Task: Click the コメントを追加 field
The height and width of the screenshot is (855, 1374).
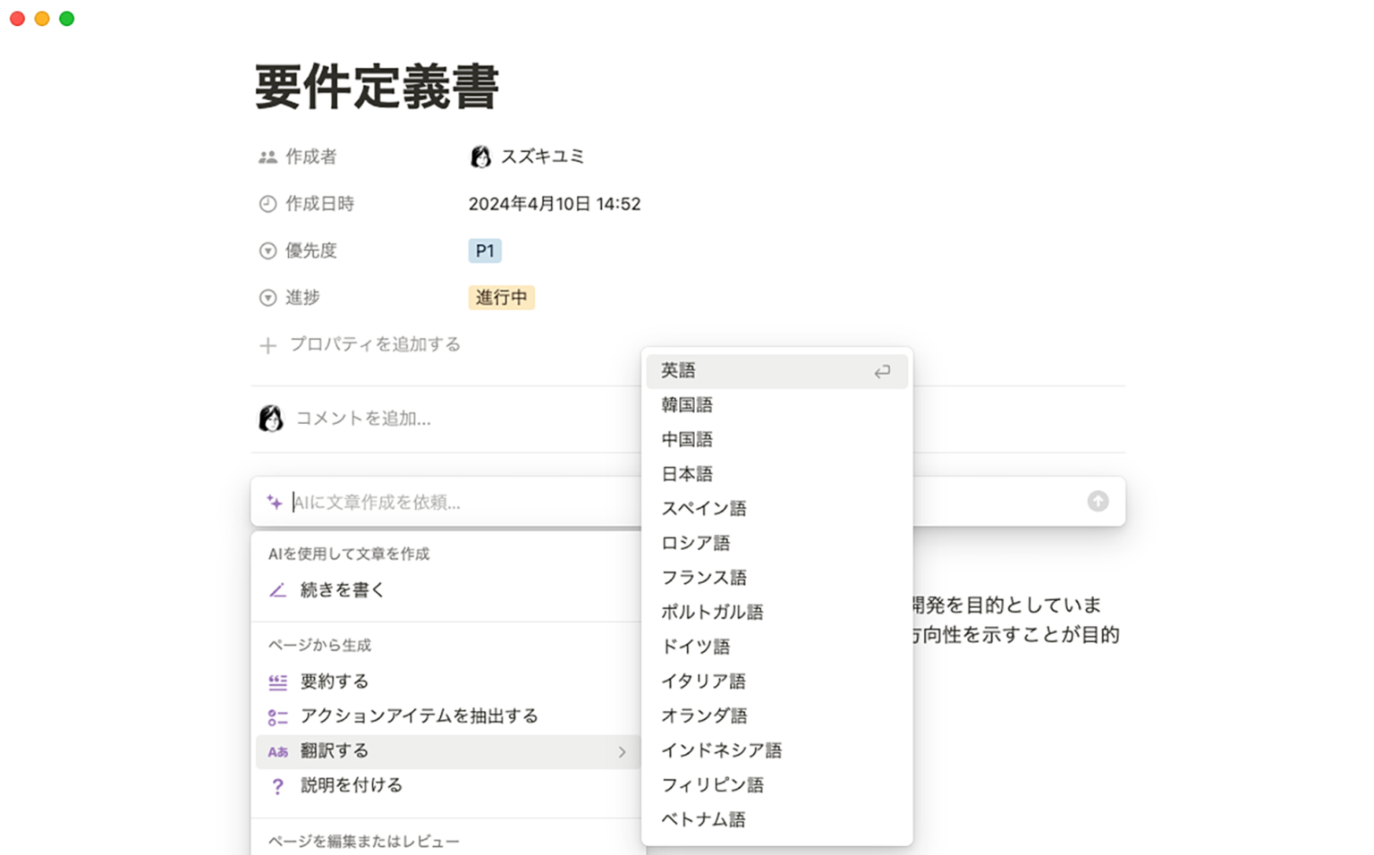Action: 361,419
